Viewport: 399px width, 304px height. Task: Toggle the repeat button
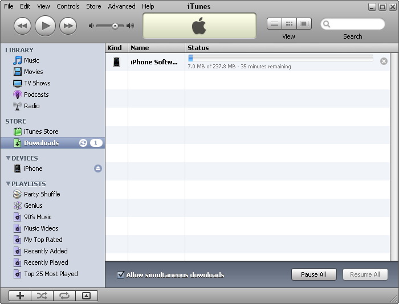[64, 295]
